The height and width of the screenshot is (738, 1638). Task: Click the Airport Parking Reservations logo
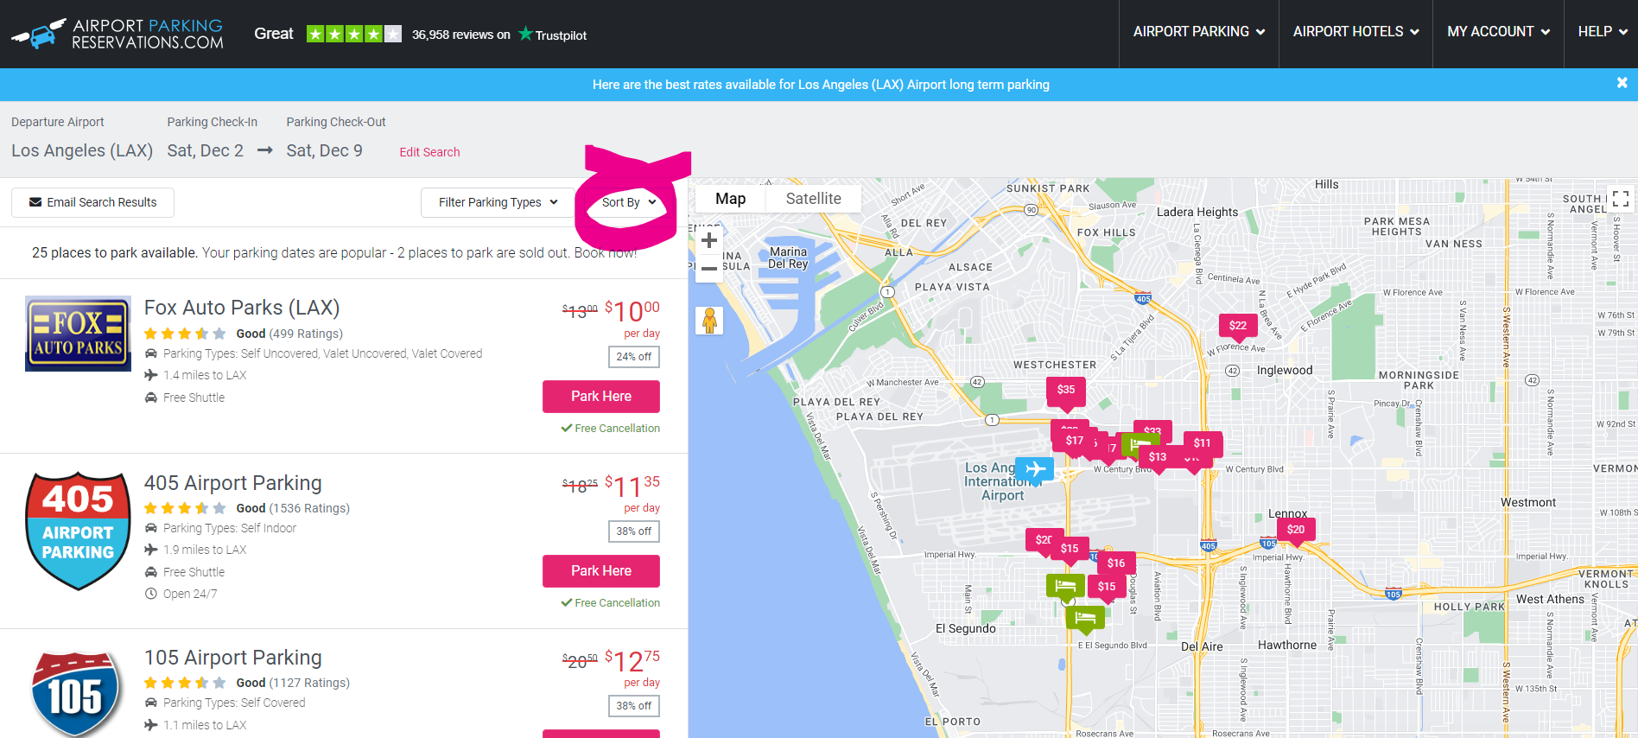click(x=117, y=34)
